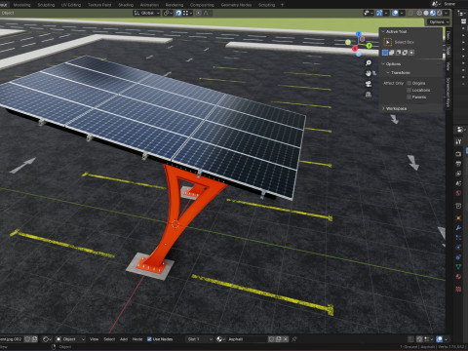Switch to the Compositing workspace tab
468x351 pixels.
click(202, 5)
